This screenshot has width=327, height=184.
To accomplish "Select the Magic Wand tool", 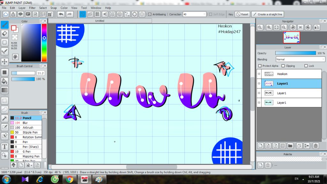I will [x=4, y=118].
